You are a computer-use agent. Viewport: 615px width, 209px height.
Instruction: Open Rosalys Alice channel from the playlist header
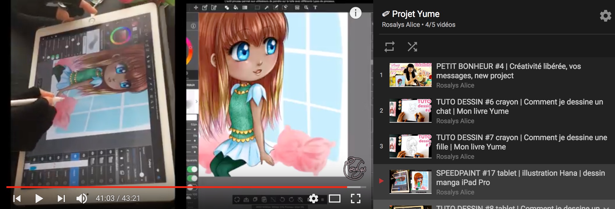tap(401, 25)
